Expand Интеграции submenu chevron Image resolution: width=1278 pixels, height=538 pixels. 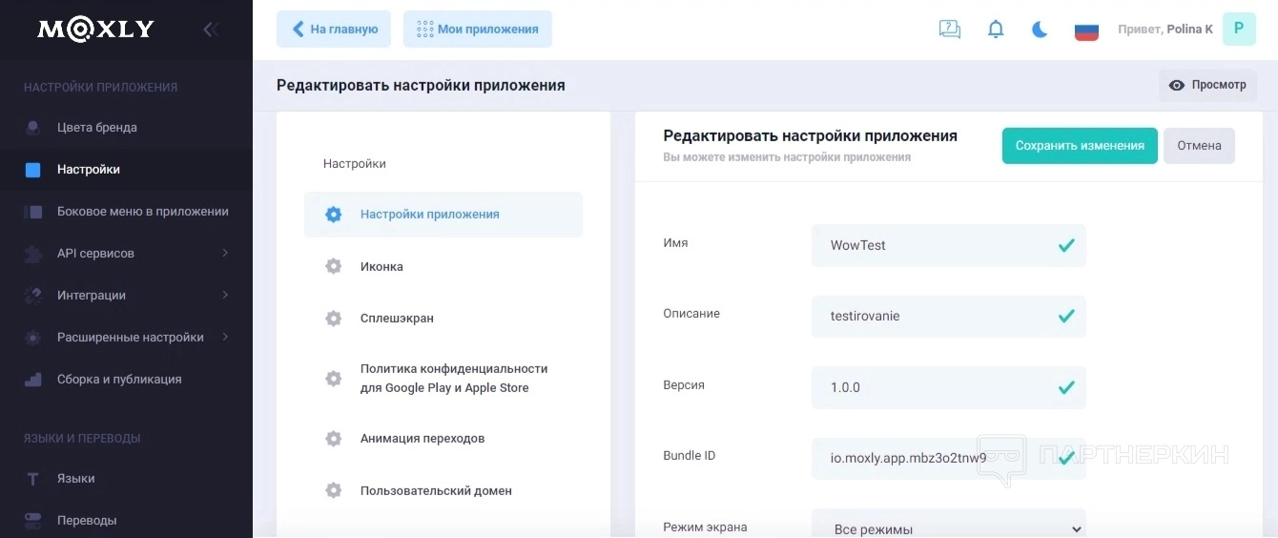point(225,295)
